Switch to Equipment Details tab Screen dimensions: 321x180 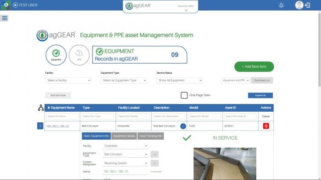coord(124,136)
